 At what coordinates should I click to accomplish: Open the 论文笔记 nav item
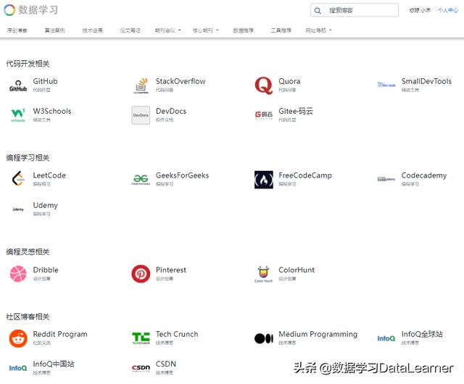coord(130,30)
